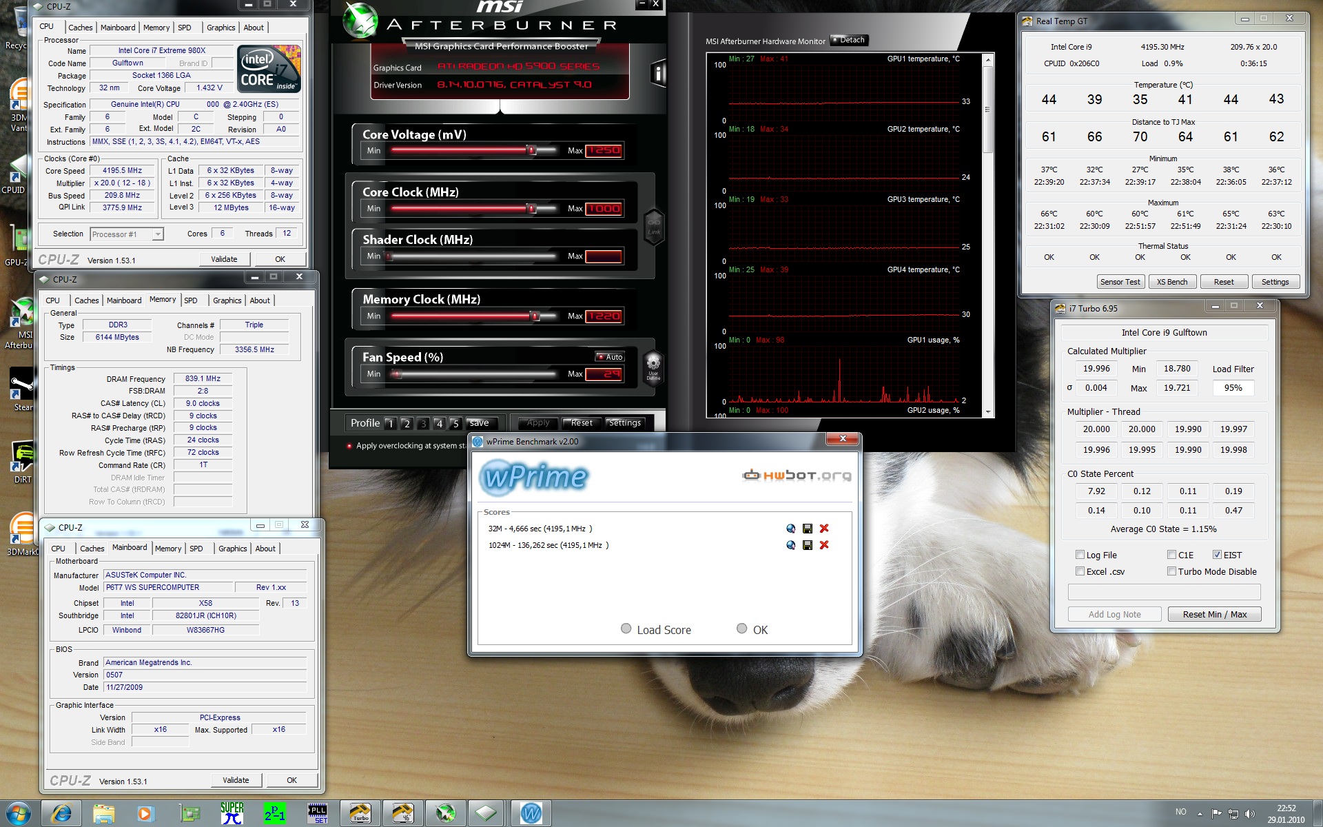Image resolution: width=1323 pixels, height=827 pixels.
Task: Check Turbo Mode Disable
Action: click(x=1171, y=571)
